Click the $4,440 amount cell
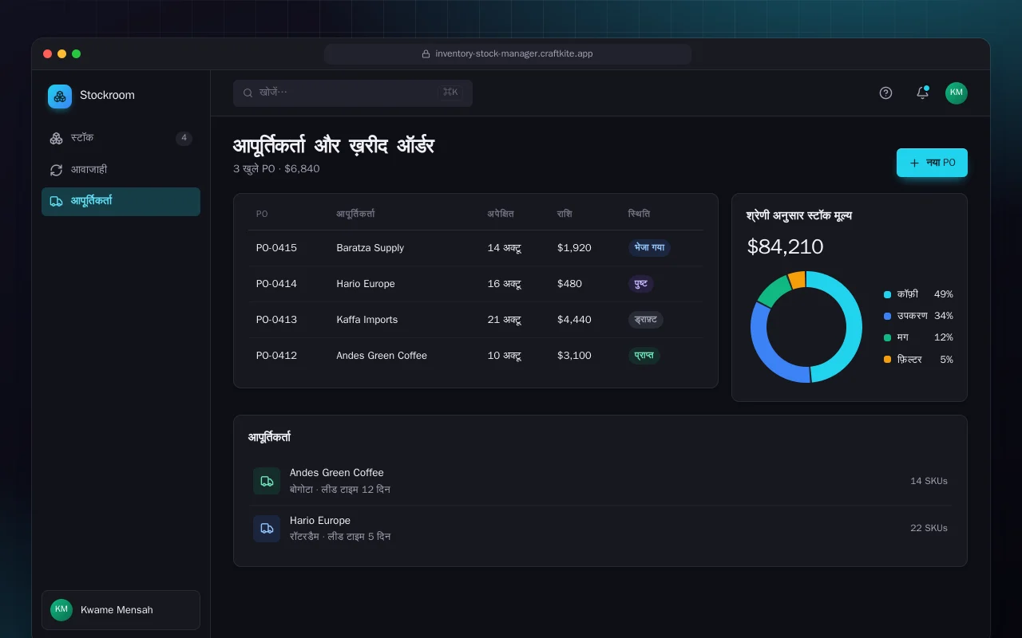The image size is (1022, 638). click(x=574, y=320)
